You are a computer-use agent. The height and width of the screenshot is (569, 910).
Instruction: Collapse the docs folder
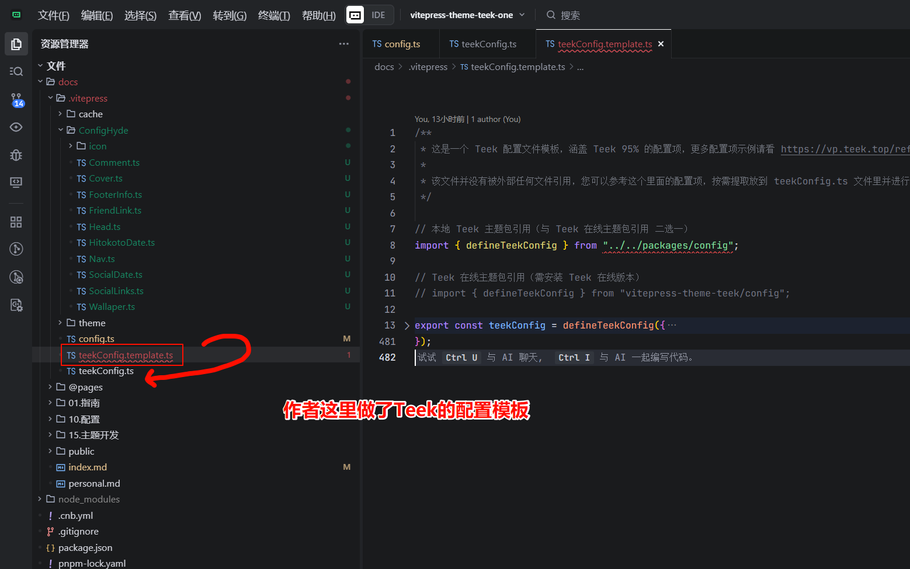tap(40, 82)
